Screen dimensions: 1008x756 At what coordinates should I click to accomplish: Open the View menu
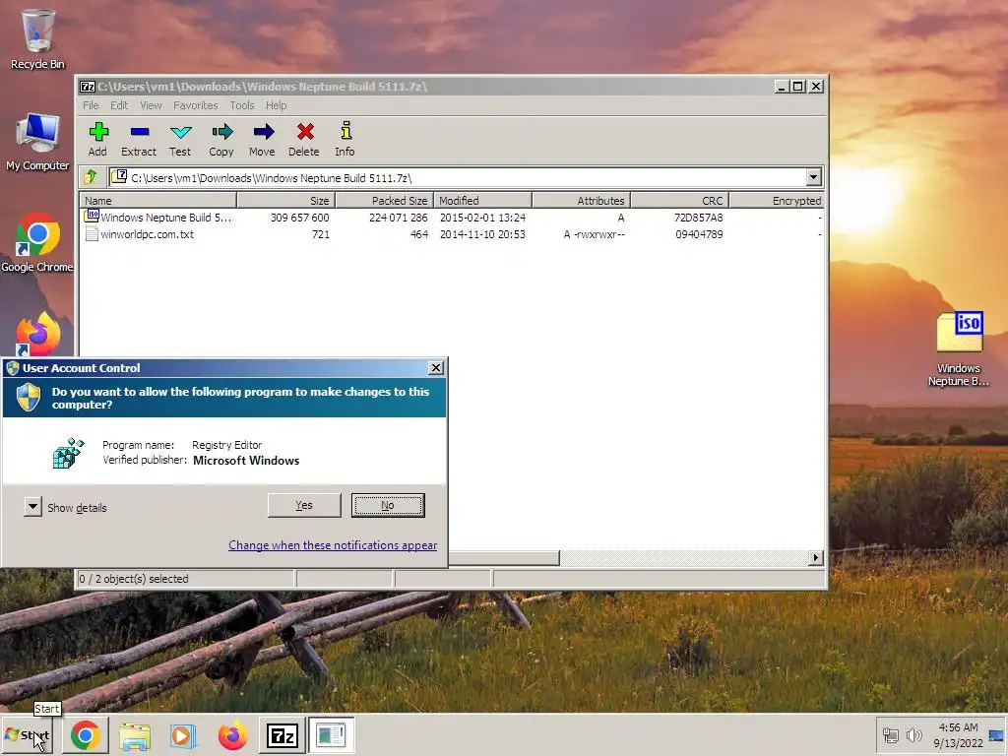point(151,105)
